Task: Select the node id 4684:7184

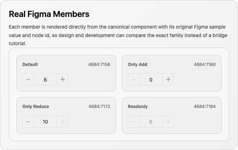Action: pyautogui.click(x=205, y=107)
